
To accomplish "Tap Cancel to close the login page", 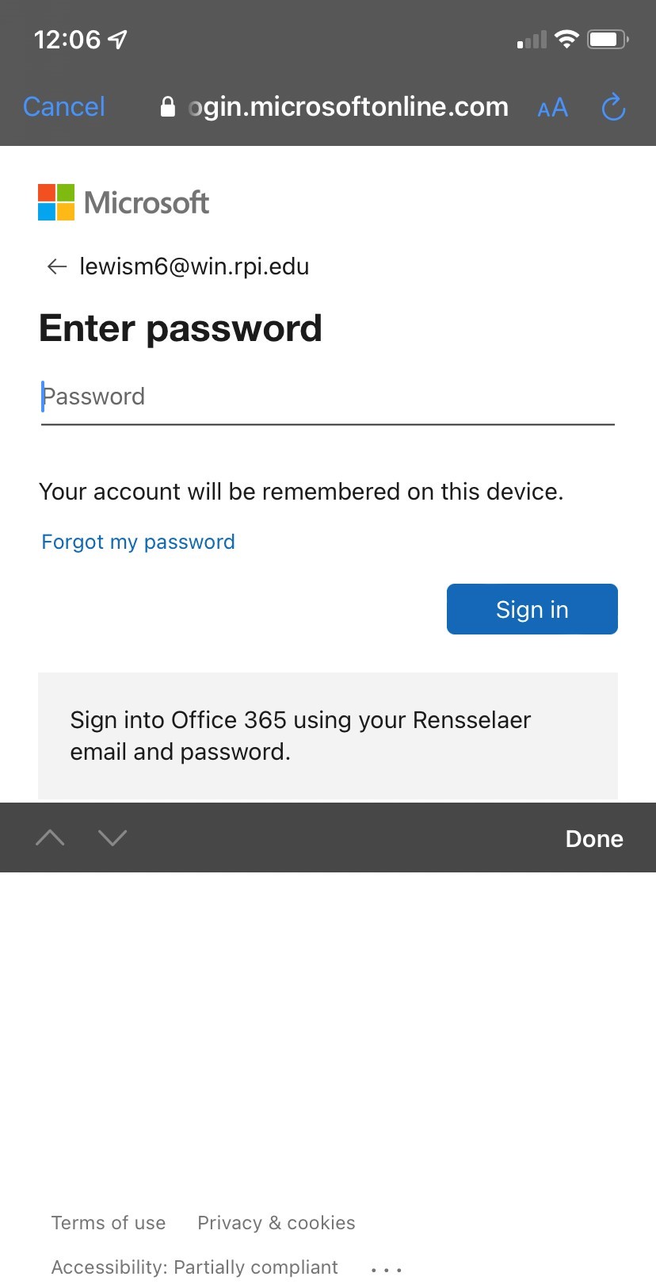I will [x=64, y=107].
